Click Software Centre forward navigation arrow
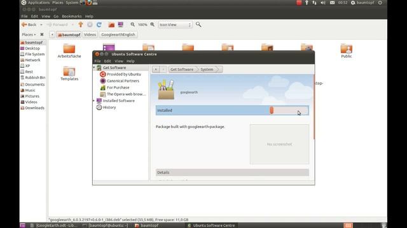407x228 pixels. pyautogui.click(x=163, y=69)
